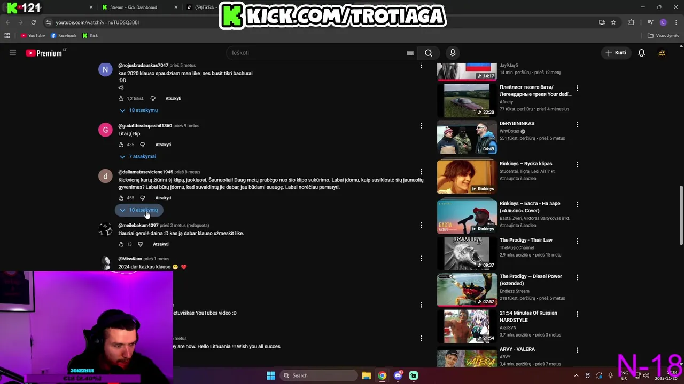The height and width of the screenshot is (384, 684).
Task: Dislike the gudatthisdropsshit1360 comment
Action: tap(142, 145)
